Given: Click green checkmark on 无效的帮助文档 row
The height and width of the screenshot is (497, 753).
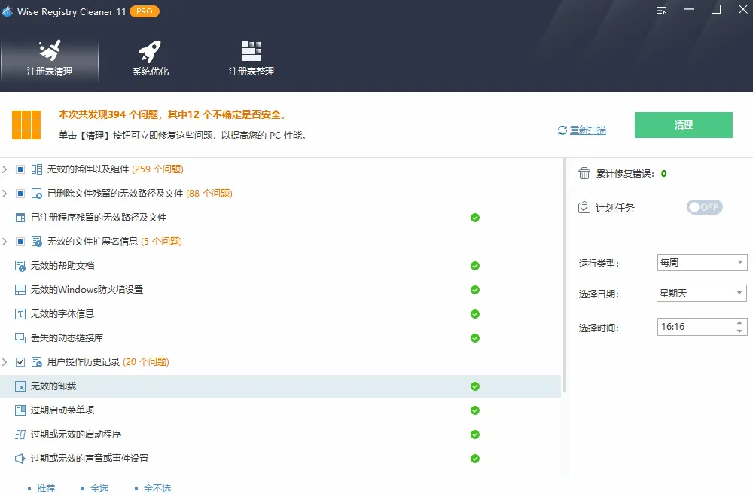Looking at the screenshot, I should click(475, 266).
